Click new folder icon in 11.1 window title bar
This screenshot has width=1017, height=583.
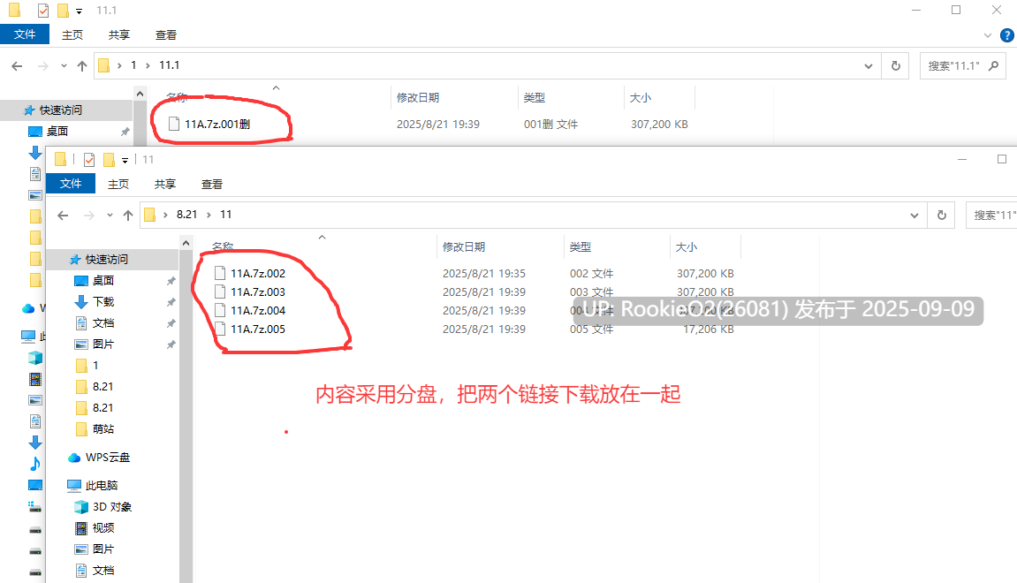(63, 11)
